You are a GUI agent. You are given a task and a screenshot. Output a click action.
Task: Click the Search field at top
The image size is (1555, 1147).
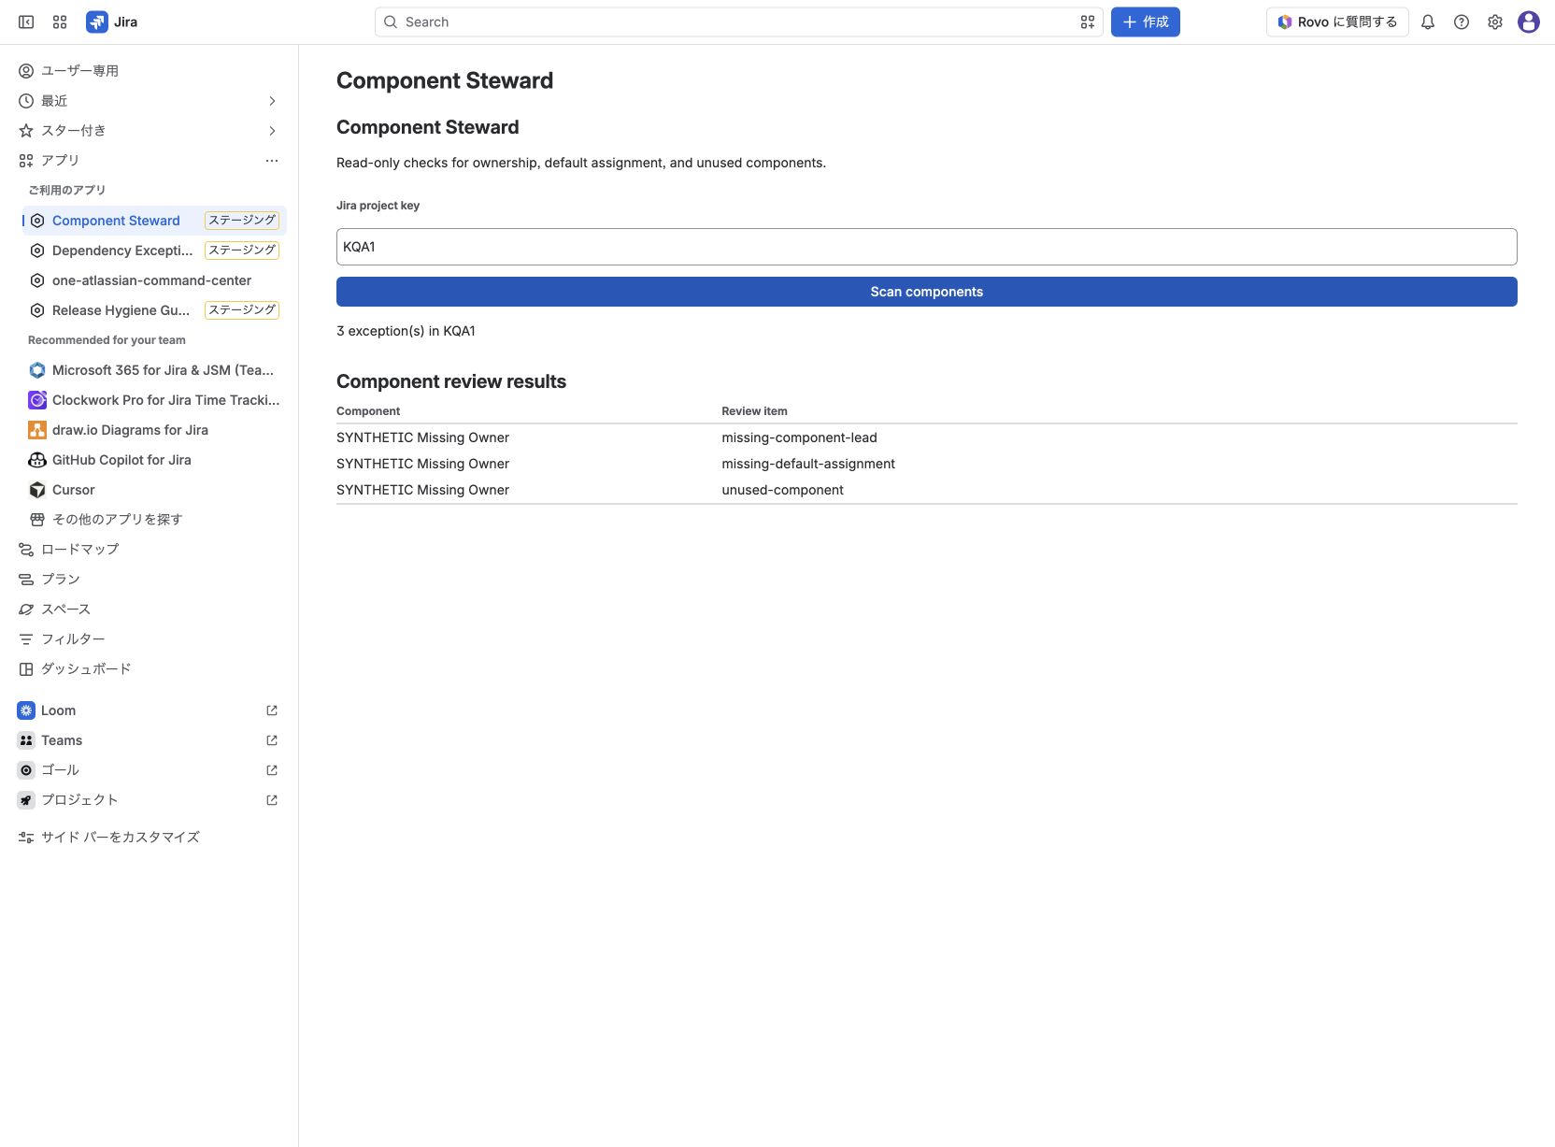[x=739, y=22]
